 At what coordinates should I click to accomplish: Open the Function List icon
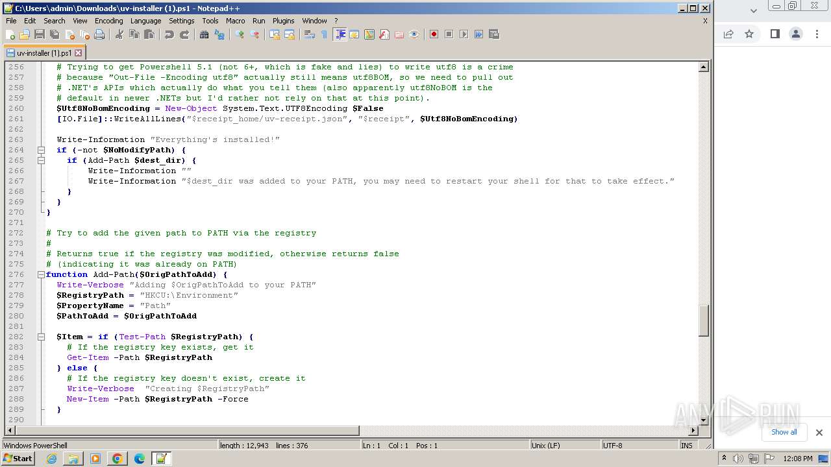click(384, 34)
